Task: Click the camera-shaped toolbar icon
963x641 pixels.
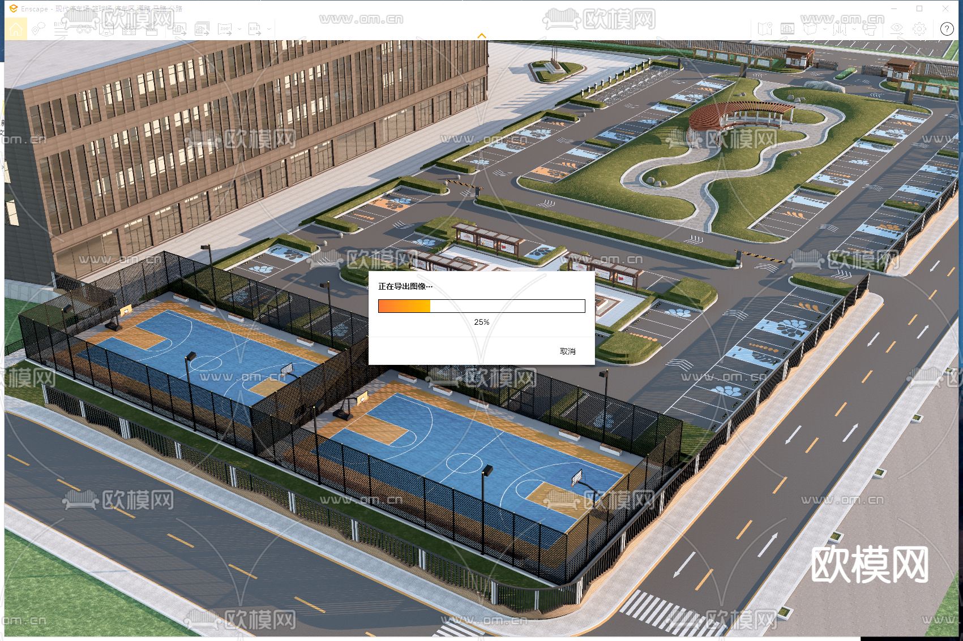Action: [869, 29]
